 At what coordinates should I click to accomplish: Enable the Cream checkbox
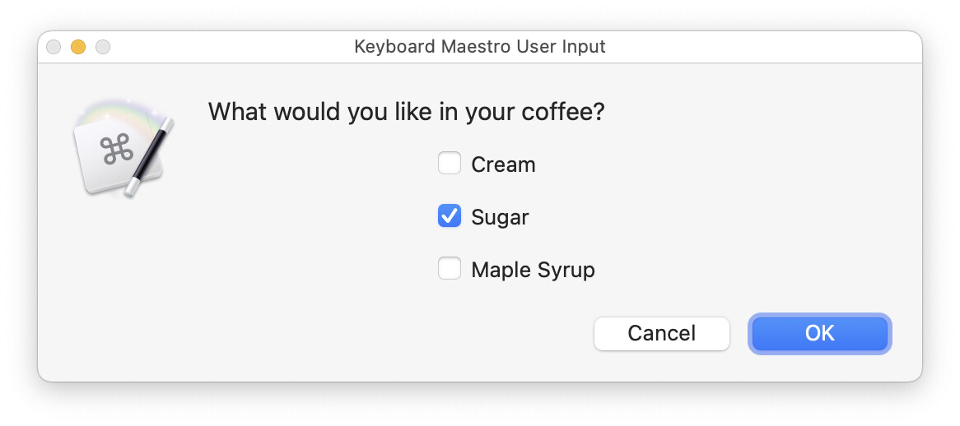(x=450, y=164)
